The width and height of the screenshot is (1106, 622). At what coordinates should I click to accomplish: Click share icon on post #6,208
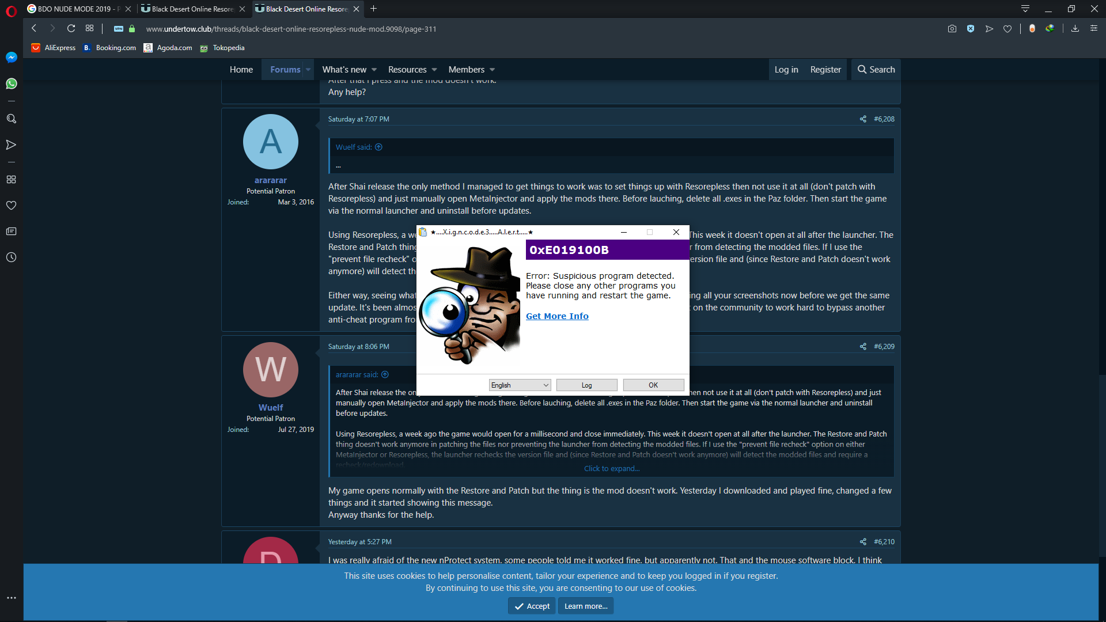862,119
